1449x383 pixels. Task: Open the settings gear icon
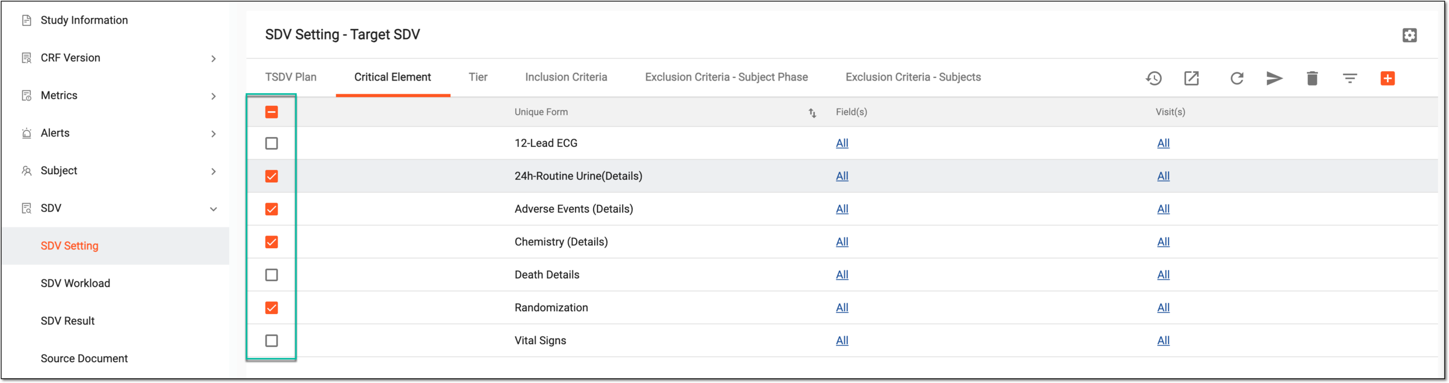1409,35
